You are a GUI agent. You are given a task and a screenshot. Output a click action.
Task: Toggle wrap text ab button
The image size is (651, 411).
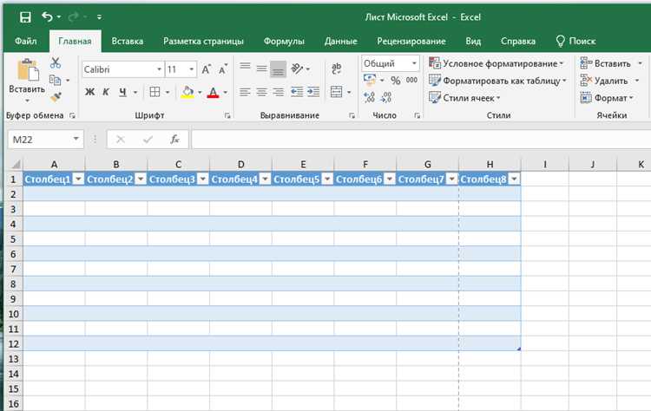pyautogui.click(x=337, y=68)
